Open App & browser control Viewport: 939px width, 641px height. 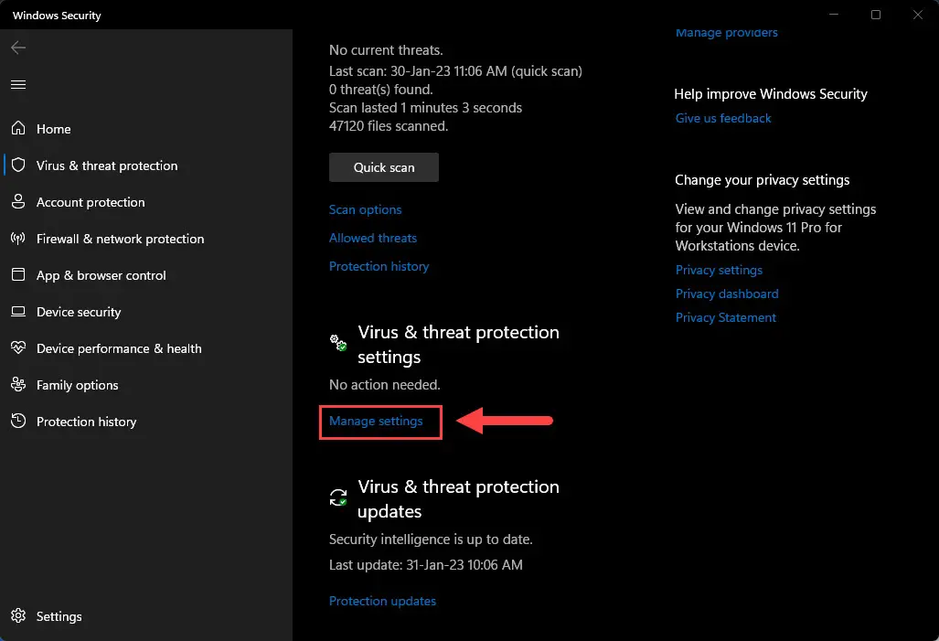[101, 275]
